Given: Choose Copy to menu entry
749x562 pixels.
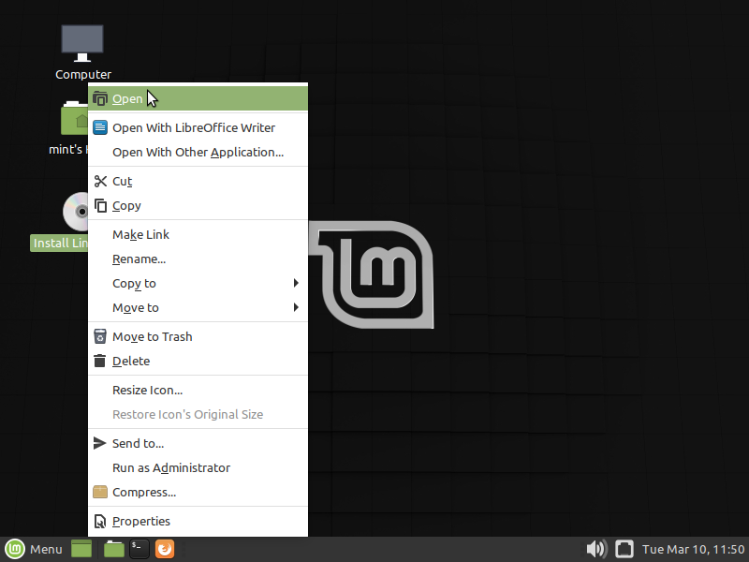Looking at the screenshot, I should pos(198,284).
